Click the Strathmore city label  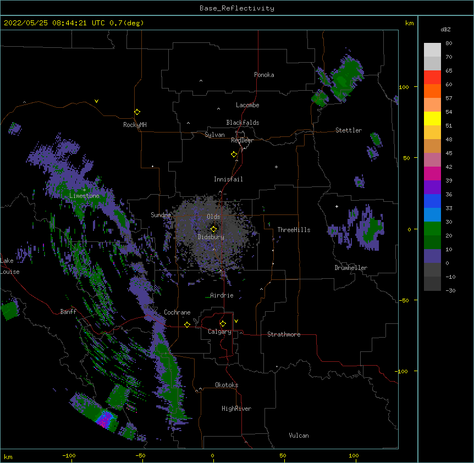284,334
